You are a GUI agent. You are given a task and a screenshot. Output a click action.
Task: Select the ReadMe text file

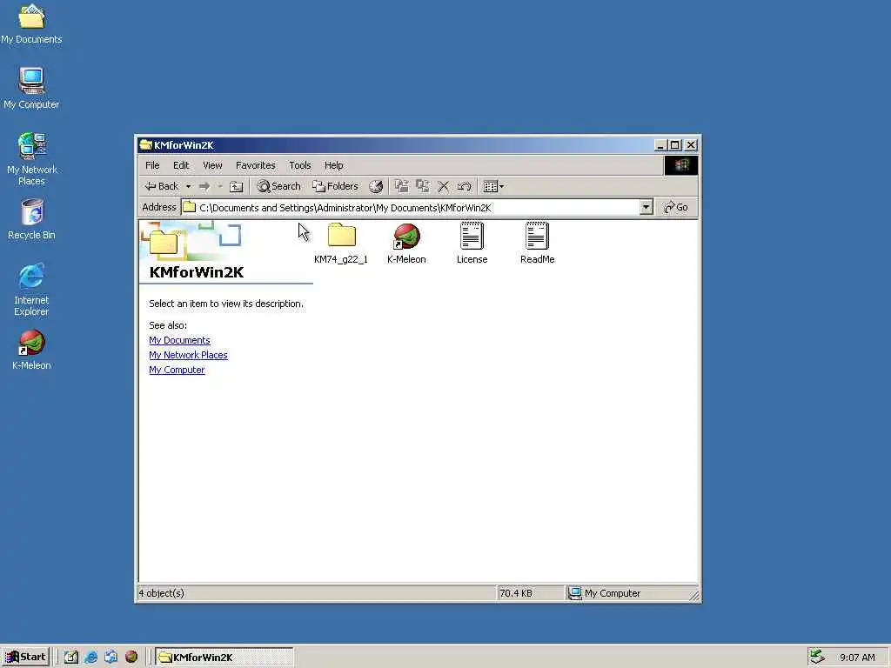pos(538,244)
